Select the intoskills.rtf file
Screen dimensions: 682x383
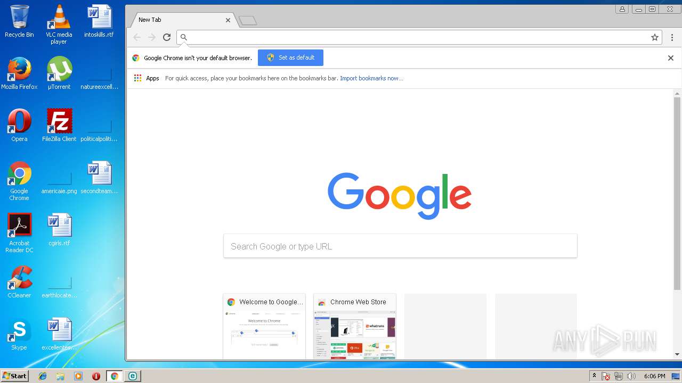click(x=99, y=22)
